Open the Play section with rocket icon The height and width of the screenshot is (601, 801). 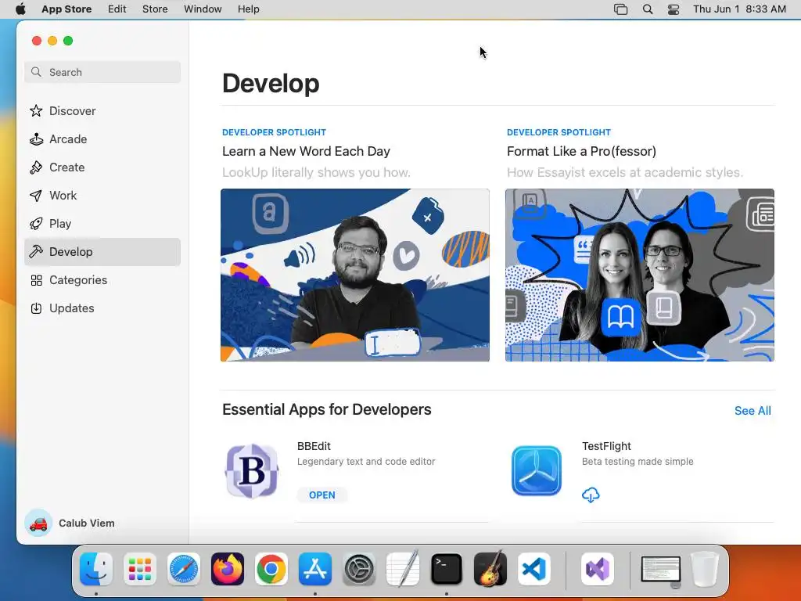[x=102, y=223]
